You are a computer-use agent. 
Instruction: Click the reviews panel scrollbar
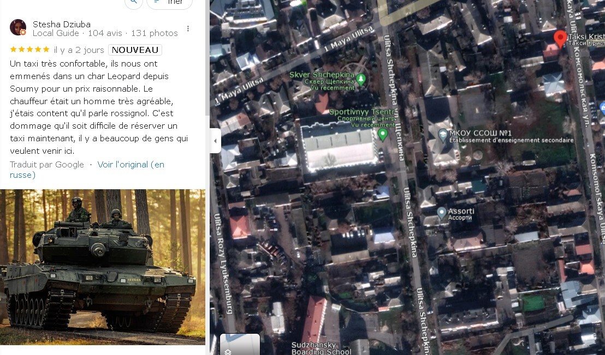tap(207, 58)
